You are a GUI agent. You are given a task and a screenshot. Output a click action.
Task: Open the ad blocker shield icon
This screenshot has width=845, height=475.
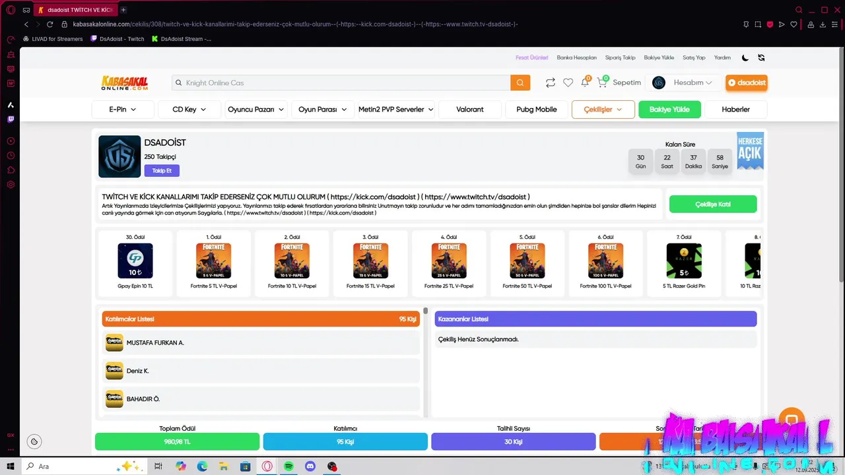pyautogui.click(x=770, y=24)
